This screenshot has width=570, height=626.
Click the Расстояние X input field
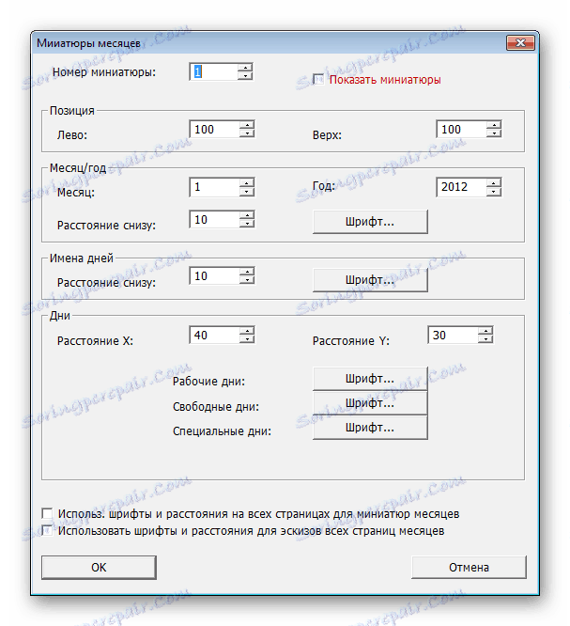pos(215,335)
